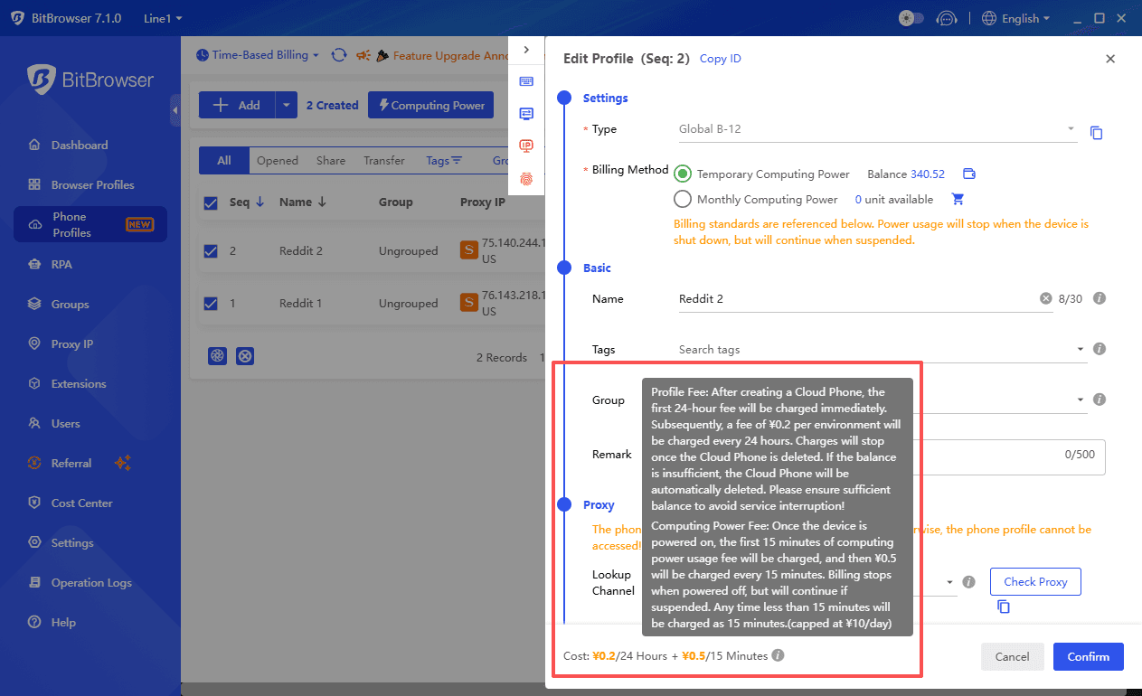Select Temporary Computing Power radio button

(683, 174)
